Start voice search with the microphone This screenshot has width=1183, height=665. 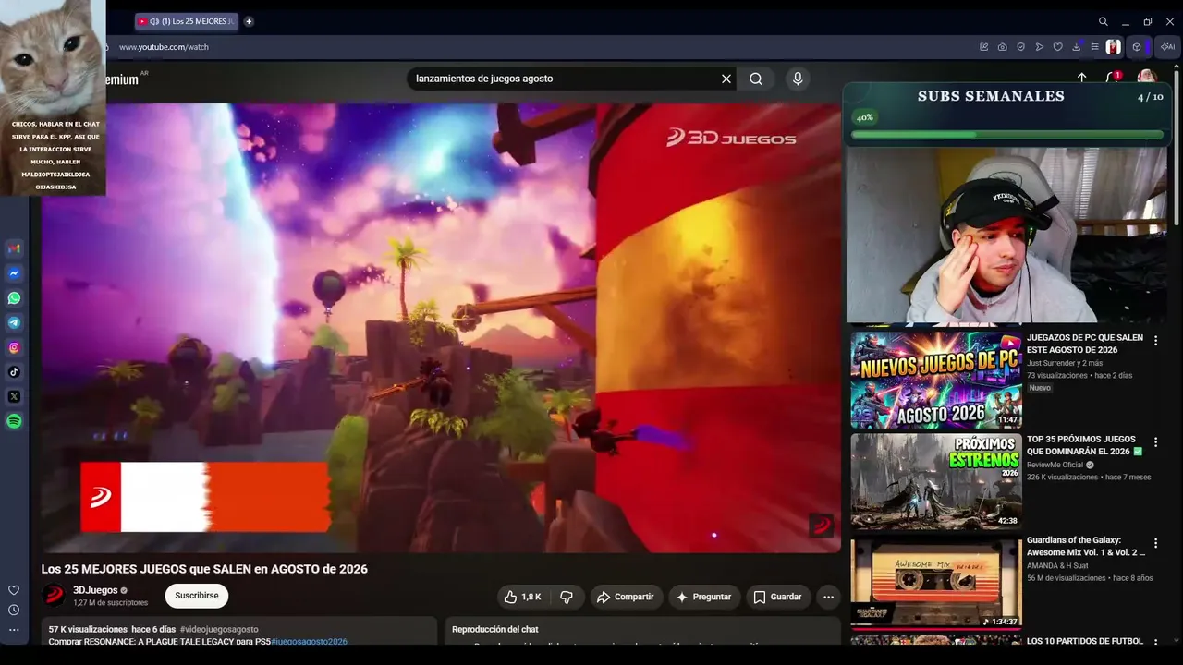(x=798, y=79)
